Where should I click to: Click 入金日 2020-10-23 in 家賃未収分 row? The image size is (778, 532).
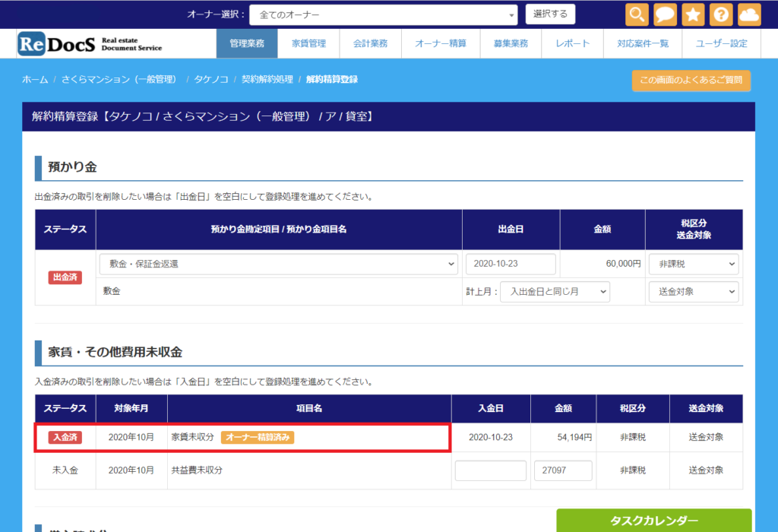[x=491, y=437]
